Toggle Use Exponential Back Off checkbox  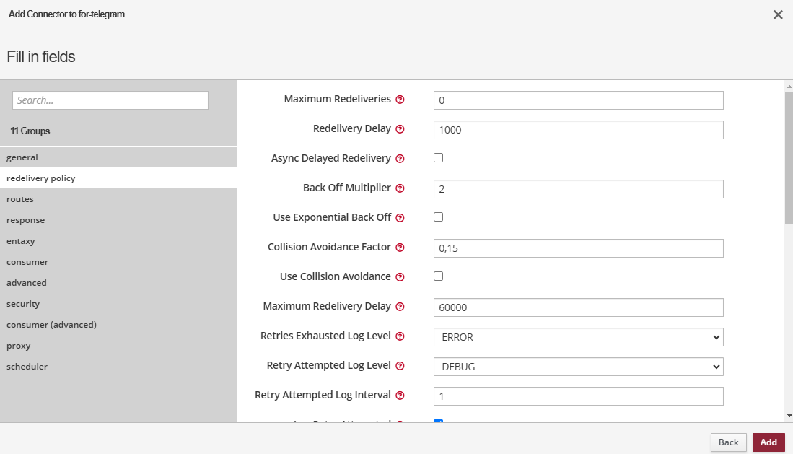pyautogui.click(x=438, y=217)
